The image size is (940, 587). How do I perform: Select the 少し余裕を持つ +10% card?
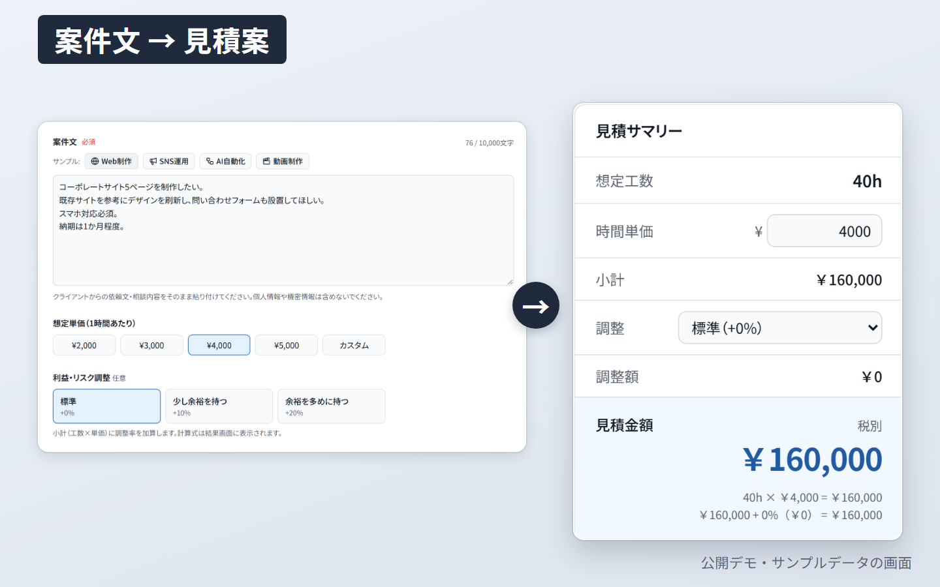coord(219,406)
